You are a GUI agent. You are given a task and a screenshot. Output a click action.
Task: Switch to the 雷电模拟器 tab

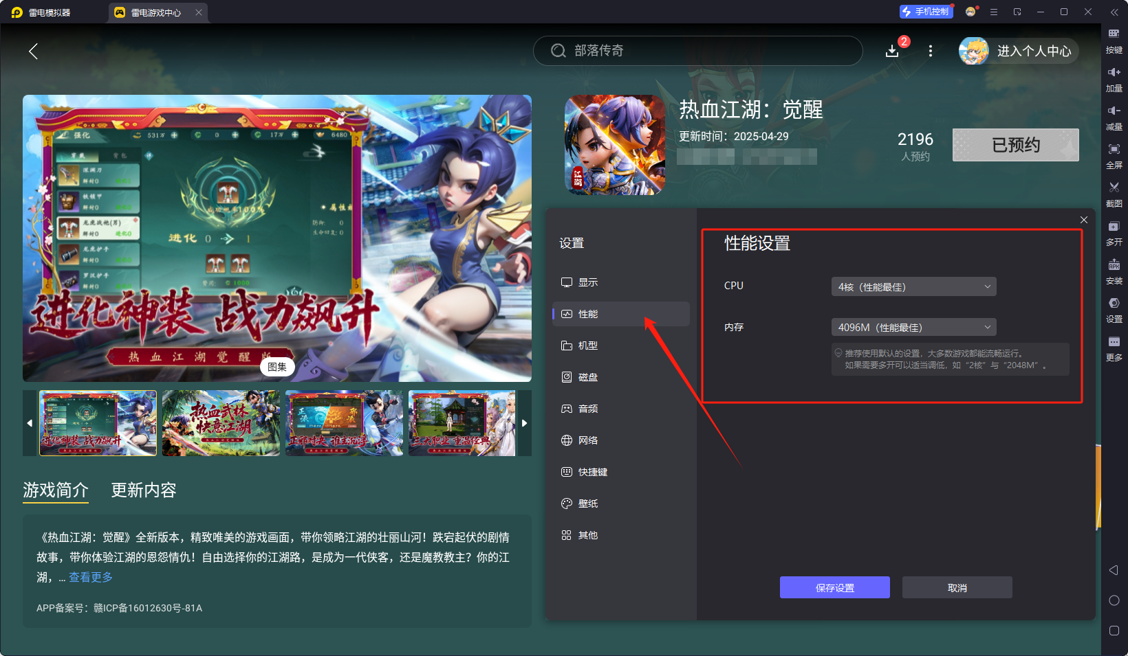coord(41,12)
